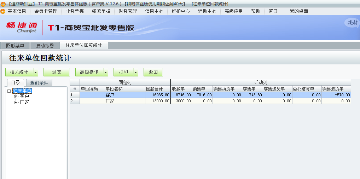Open the 会员卡管理 menu

point(46,11)
